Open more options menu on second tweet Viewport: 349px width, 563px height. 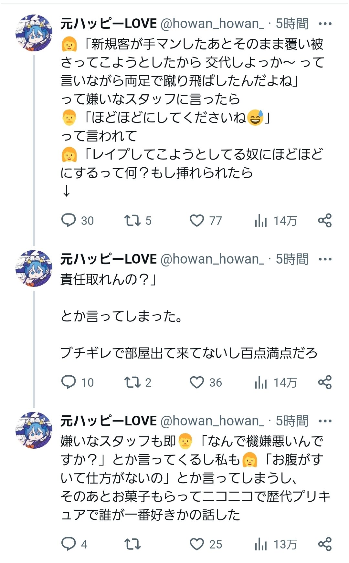325,259
